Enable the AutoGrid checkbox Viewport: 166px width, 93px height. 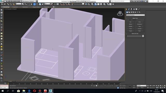[130, 20]
